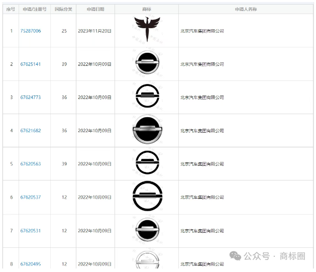316x272 pixels.
Task: Open application number 75287006 link
Action: (x=31, y=31)
